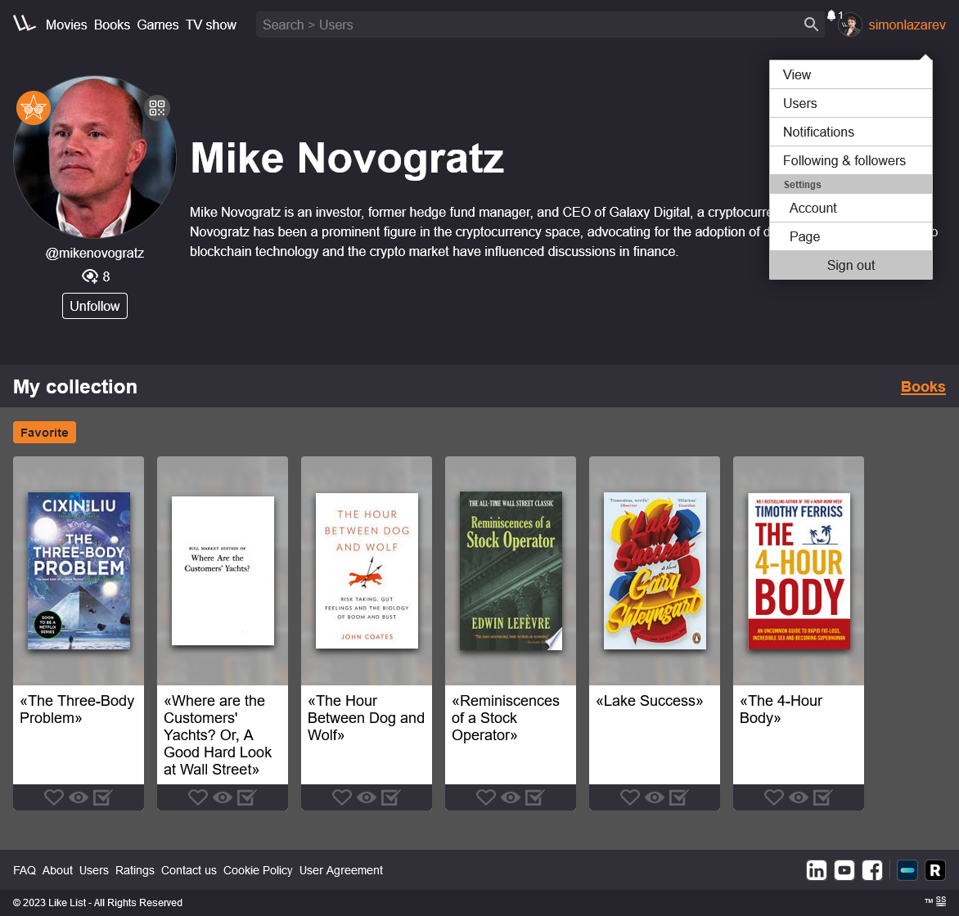The width and height of the screenshot is (959, 916).
Task: Click the followers eye icon near 8
Action: (x=90, y=276)
